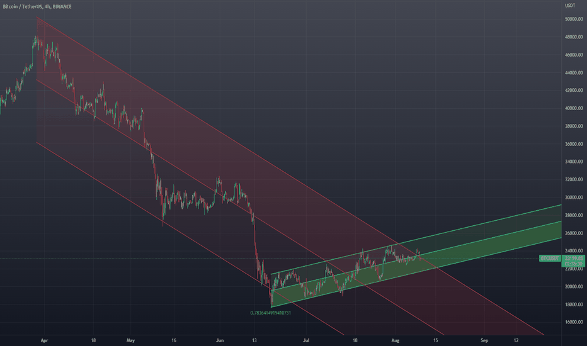Click the May date on time axis
587x346 pixels.
pos(130,340)
